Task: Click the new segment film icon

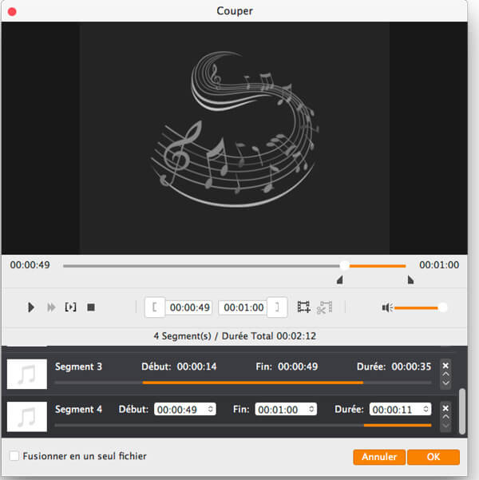Action: 303,307
